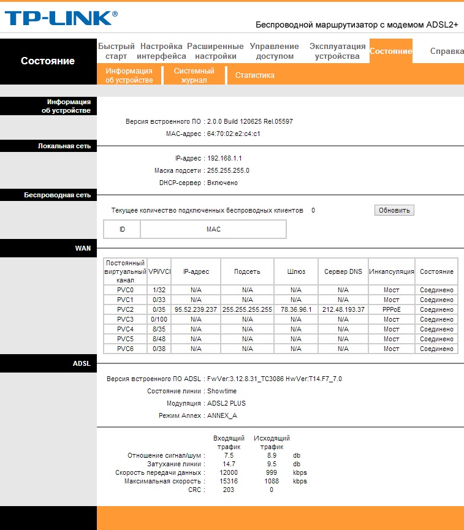
Task: Open the Управление доступом tab
Action: coord(275,51)
